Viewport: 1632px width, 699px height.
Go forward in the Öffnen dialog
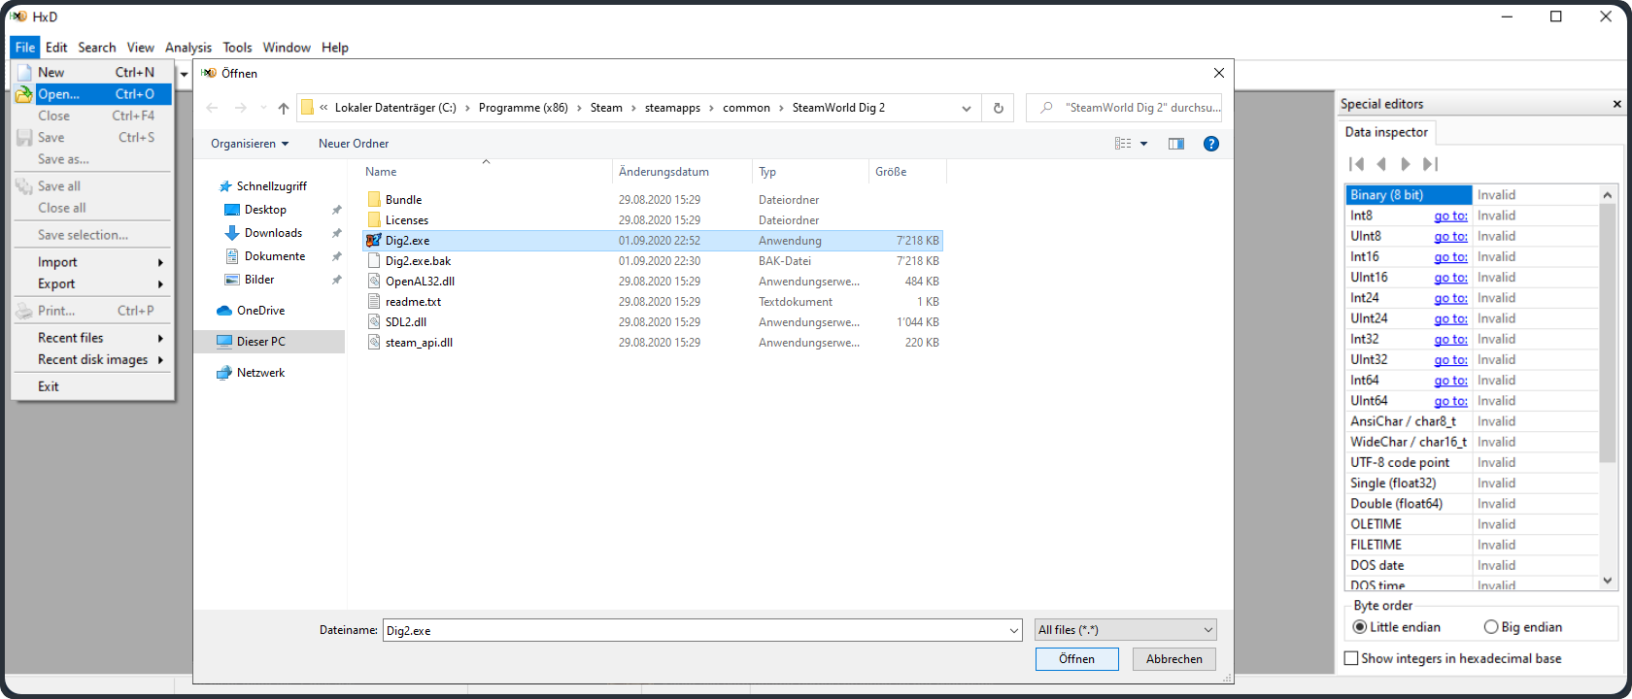[240, 108]
